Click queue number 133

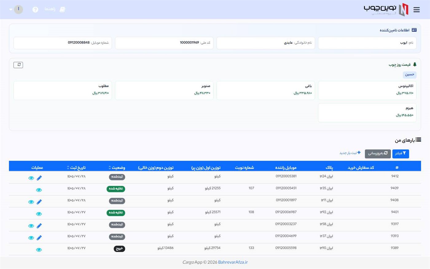(x=251, y=248)
